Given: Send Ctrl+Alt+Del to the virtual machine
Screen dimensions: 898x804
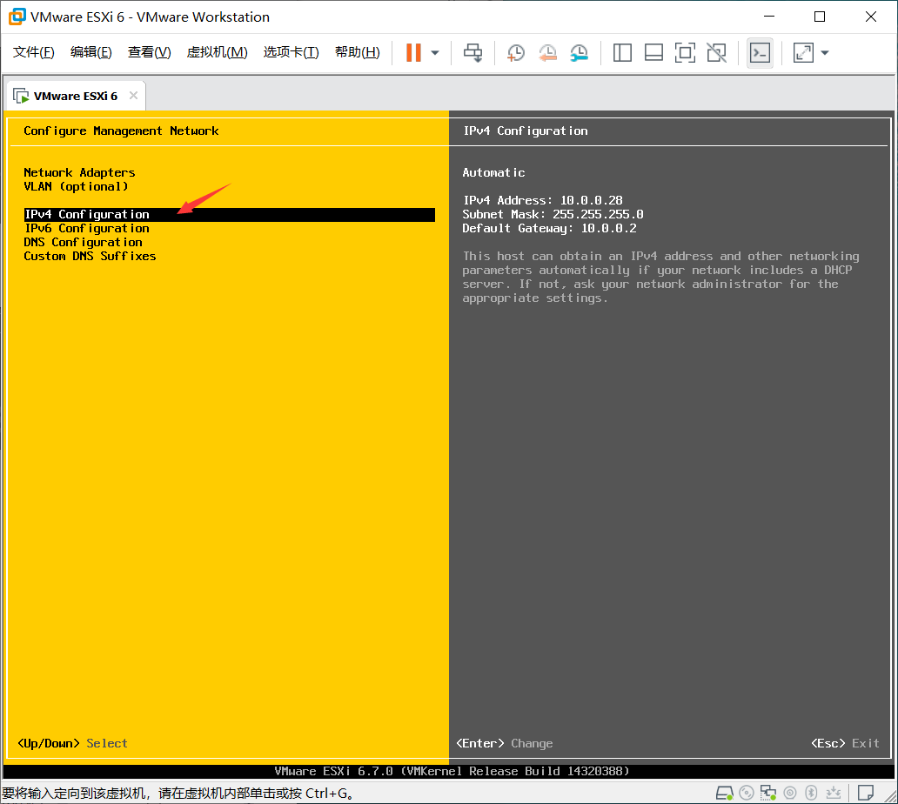Looking at the screenshot, I should click(x=473, y=53).
